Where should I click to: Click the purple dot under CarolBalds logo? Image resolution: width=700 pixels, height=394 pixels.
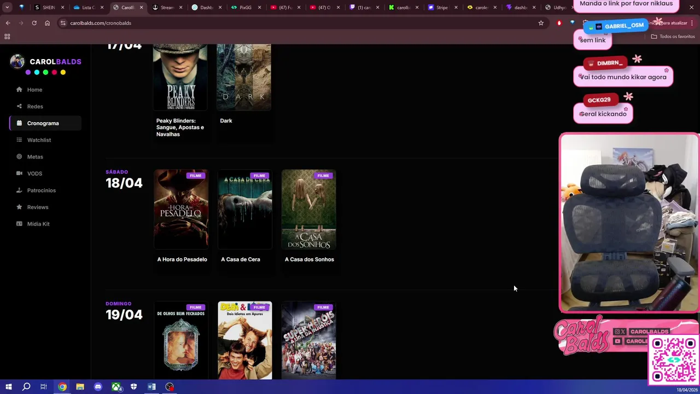click(x=28, y=72)
